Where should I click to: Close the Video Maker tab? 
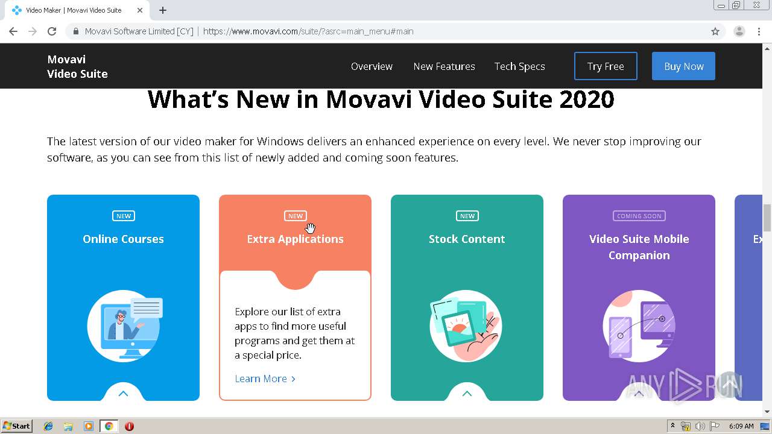140,10
